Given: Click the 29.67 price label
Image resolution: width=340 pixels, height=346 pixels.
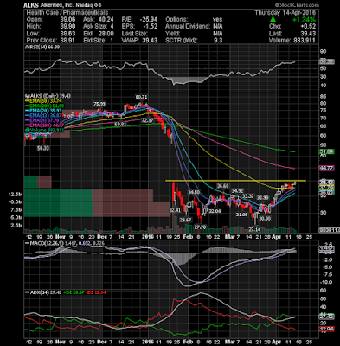Looking at the screenshot, I should click(x=185, y=220).
